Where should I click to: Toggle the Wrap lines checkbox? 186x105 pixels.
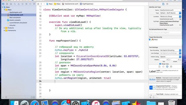pyautogui.click(x=160, y=64)
